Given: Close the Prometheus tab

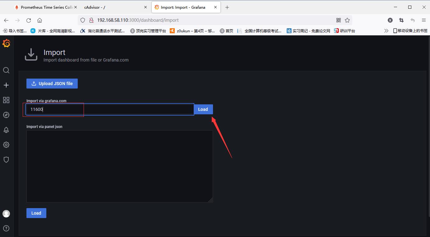Looking at the screenshot, I should click(x=75, y=7).
